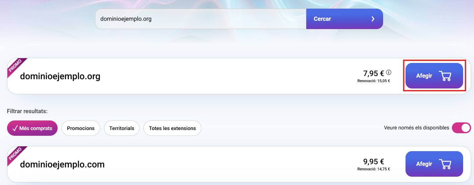Click the checkmark in Més comprats filter

(x=15, y=128)
